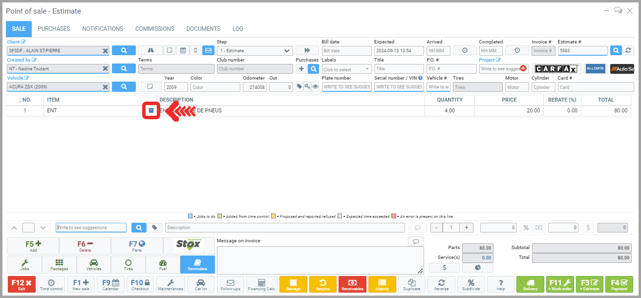Toggle the eye icon next to Odometer Out

tap(315, 86)
